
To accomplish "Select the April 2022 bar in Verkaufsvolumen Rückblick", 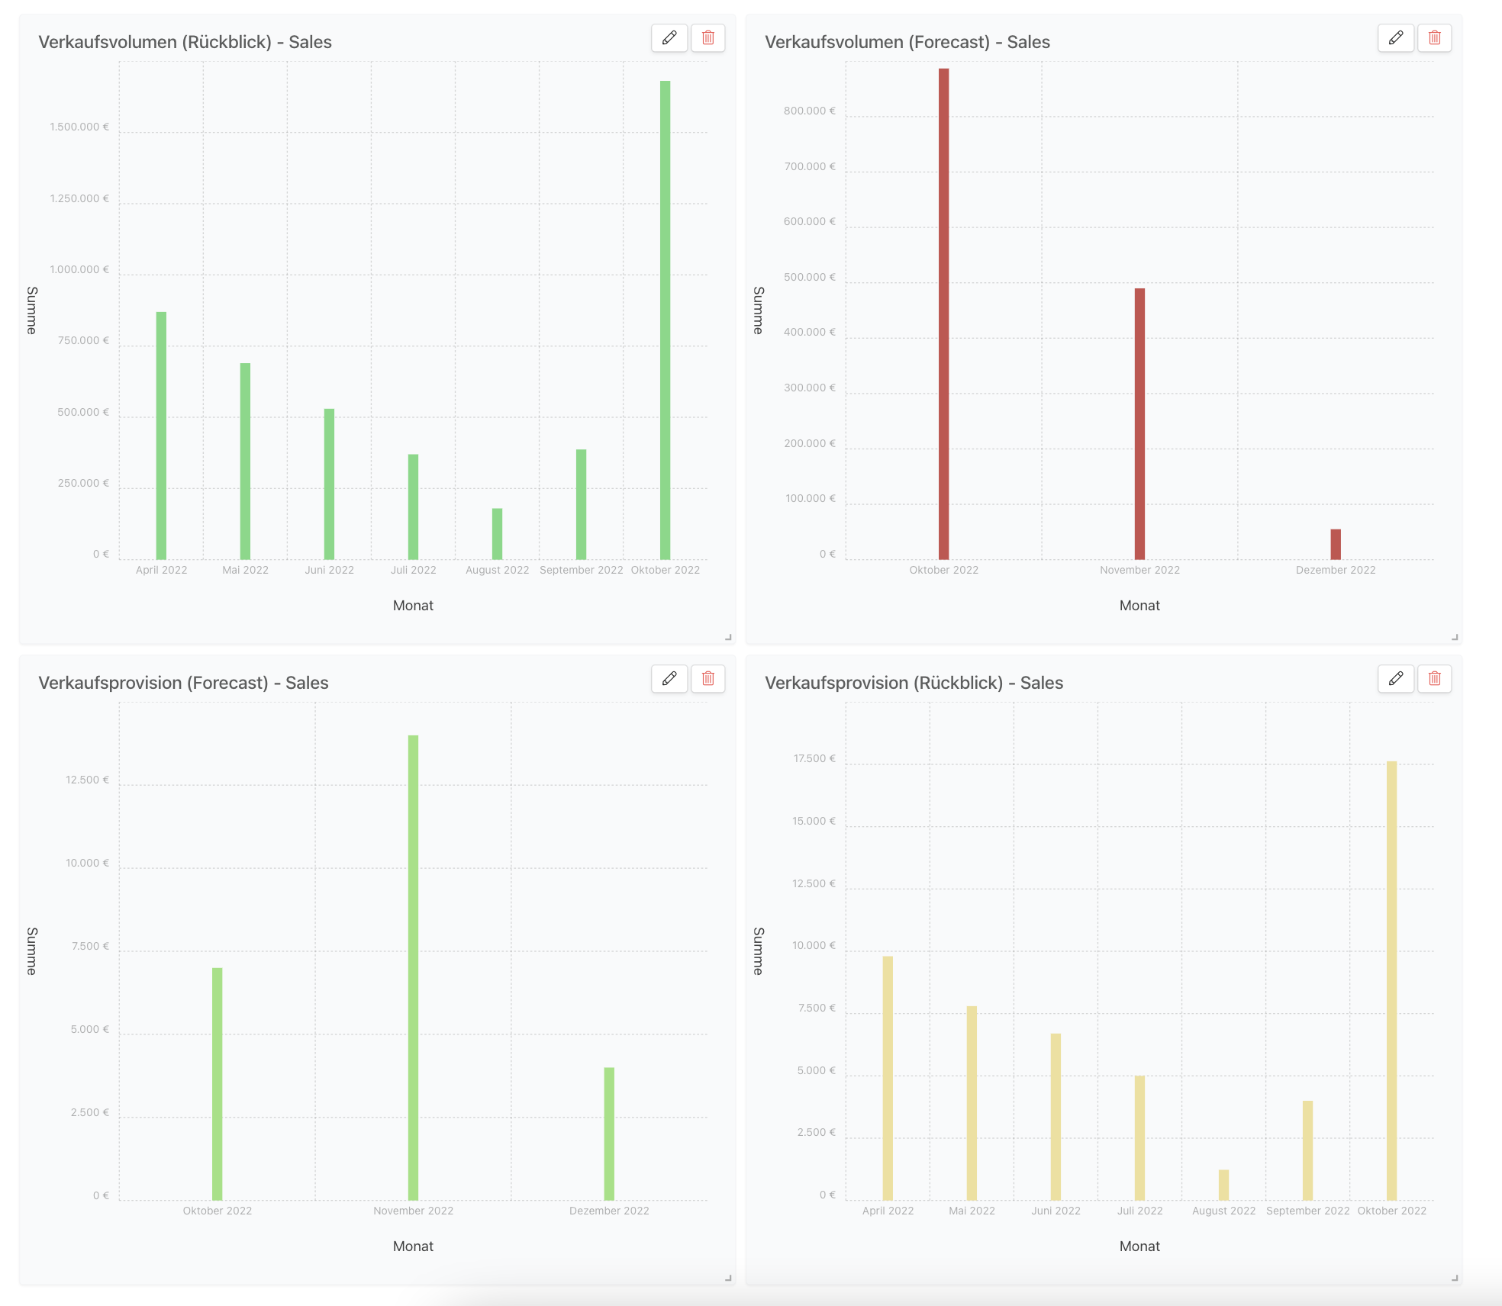I will pos(161,435).
